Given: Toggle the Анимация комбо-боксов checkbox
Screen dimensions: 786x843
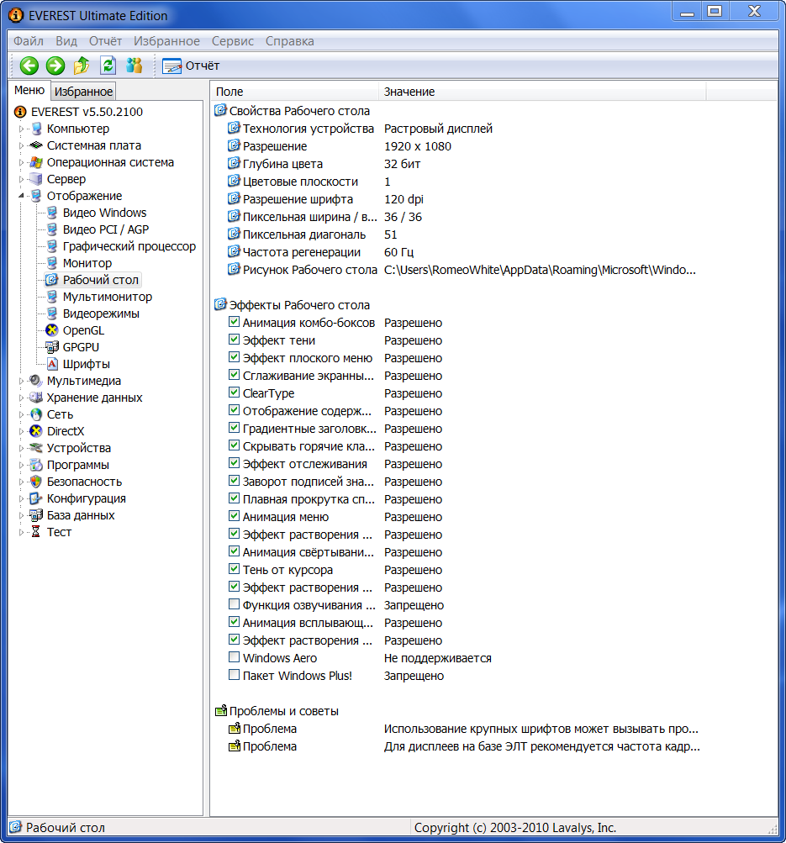Looking at the screenshot, I should click(x=234, y=322).
